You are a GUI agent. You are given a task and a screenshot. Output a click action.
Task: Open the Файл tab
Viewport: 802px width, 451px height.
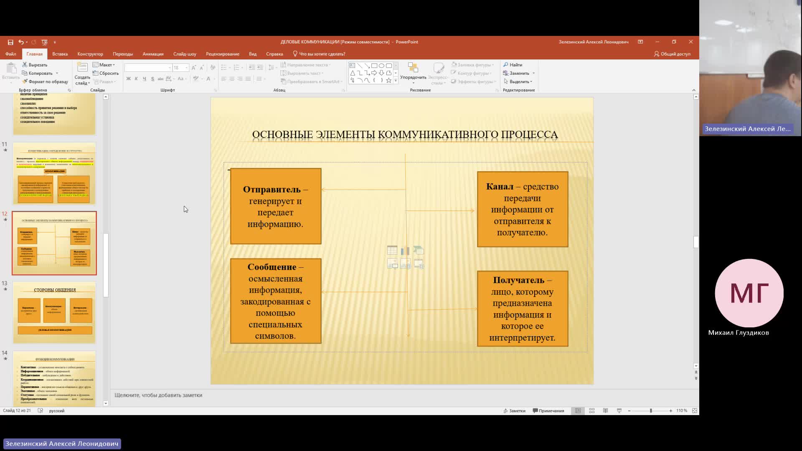[11, 54]
